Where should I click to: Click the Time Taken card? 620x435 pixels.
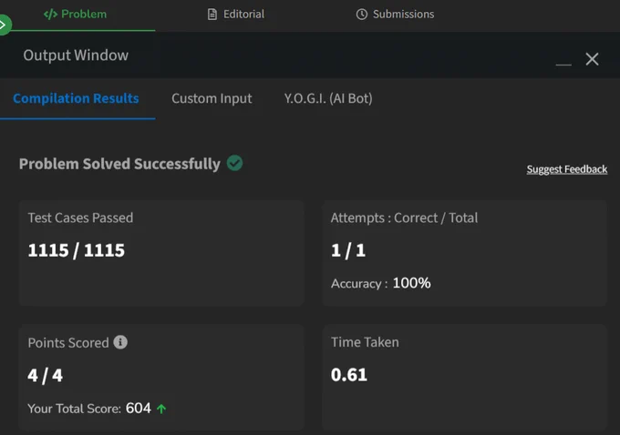(x=465, y=378)
